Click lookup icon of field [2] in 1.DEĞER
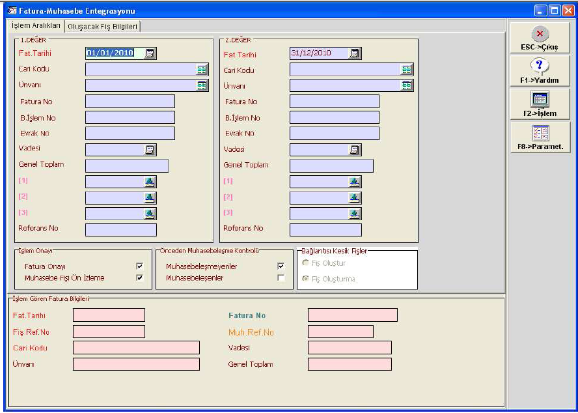Screen dimensions: 578x413 (150, 197)
